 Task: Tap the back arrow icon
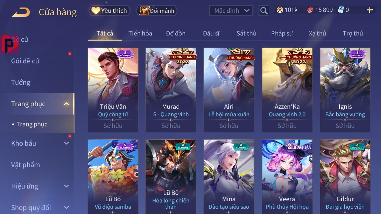click(x=21, y=12)
